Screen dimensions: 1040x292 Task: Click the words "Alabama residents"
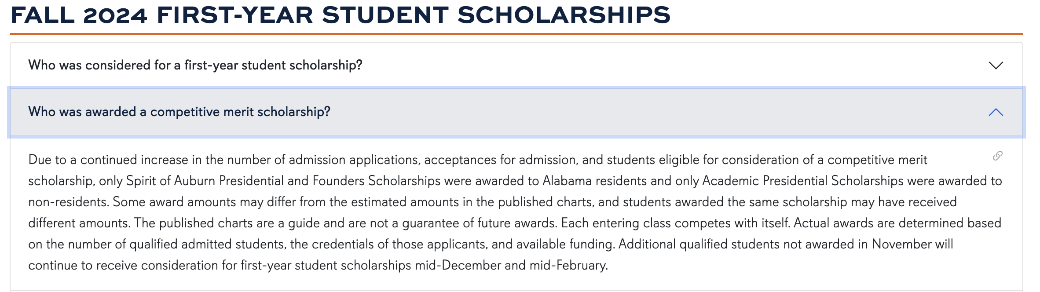tap(594, 181)
